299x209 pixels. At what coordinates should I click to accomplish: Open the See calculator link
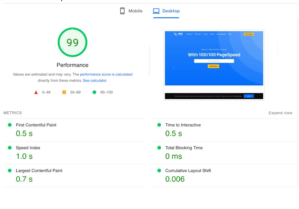(95, 80)
